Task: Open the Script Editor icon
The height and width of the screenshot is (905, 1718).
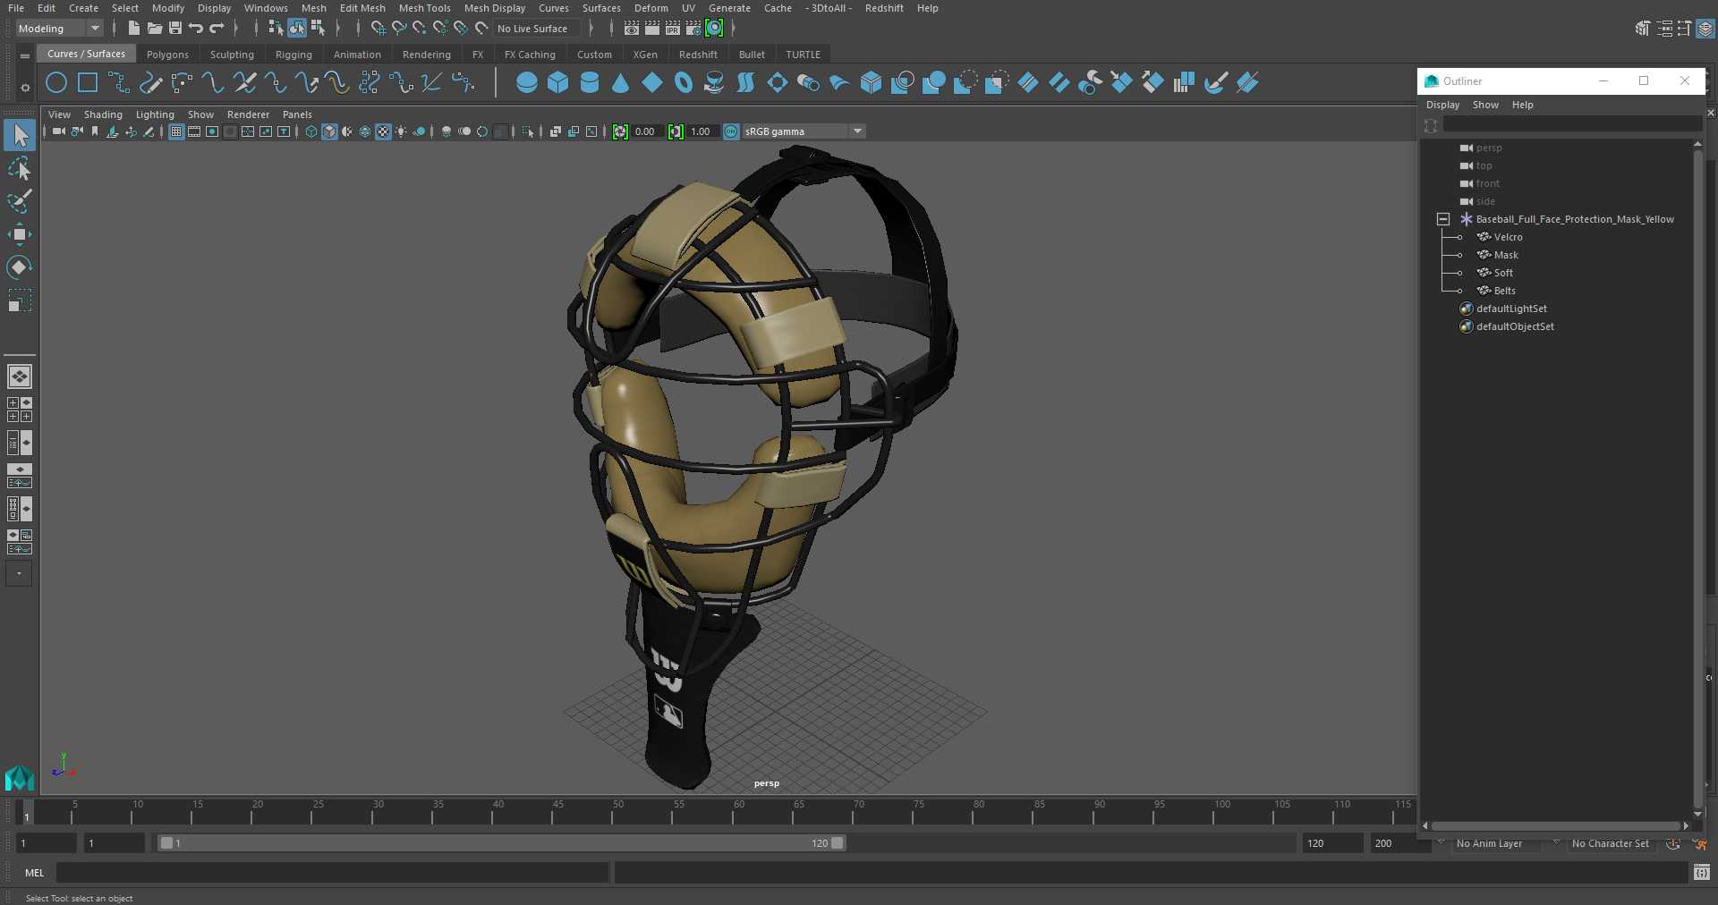Action: point(1702,872)
